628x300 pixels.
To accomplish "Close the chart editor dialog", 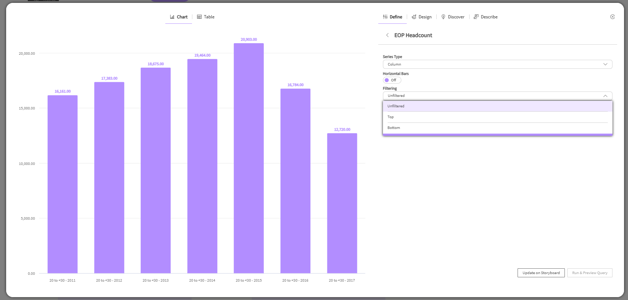I will click(x=612, y=17).
